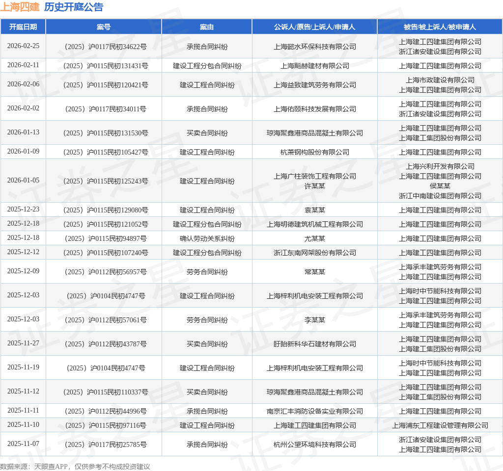
Task: Click the date 2025-11-12
Action: pos(24,391)
